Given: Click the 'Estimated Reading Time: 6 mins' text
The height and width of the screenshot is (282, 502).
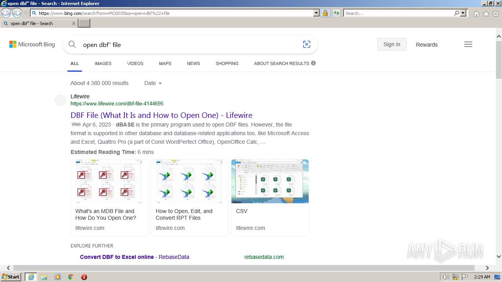Looking at the screenshot, I should click(112, 152).
